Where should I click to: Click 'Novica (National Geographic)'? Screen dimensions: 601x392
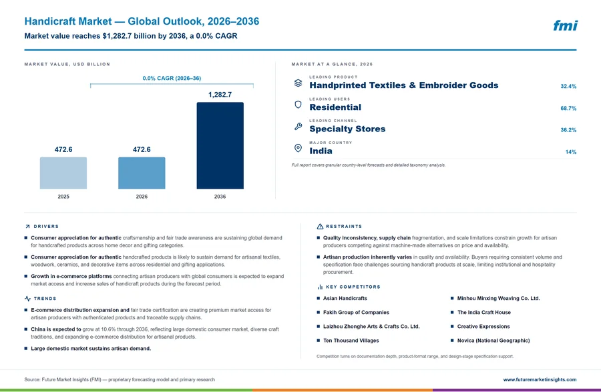493,341
